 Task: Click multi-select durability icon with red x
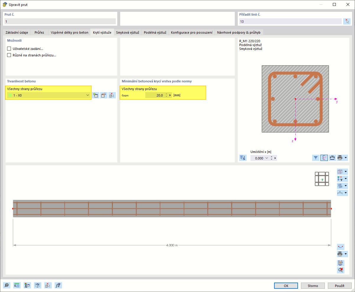point(112,95)
